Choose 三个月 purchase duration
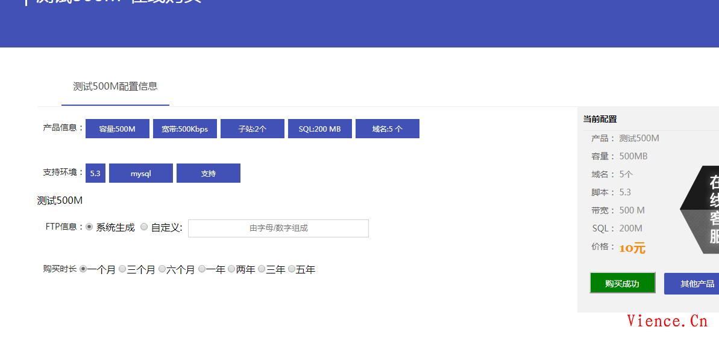 [x=122, y=269]
